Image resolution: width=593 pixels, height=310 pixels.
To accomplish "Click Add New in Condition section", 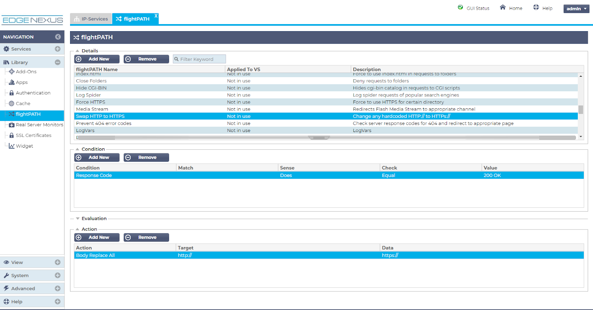I will (x=97, y=157).
